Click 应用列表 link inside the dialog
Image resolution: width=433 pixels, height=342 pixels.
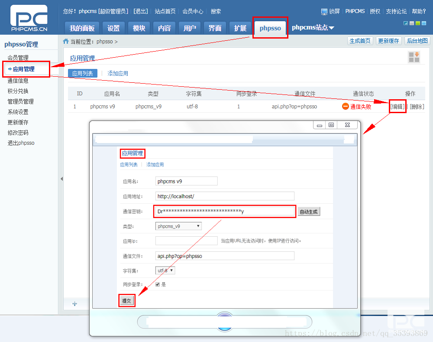(x=129, y=165)
